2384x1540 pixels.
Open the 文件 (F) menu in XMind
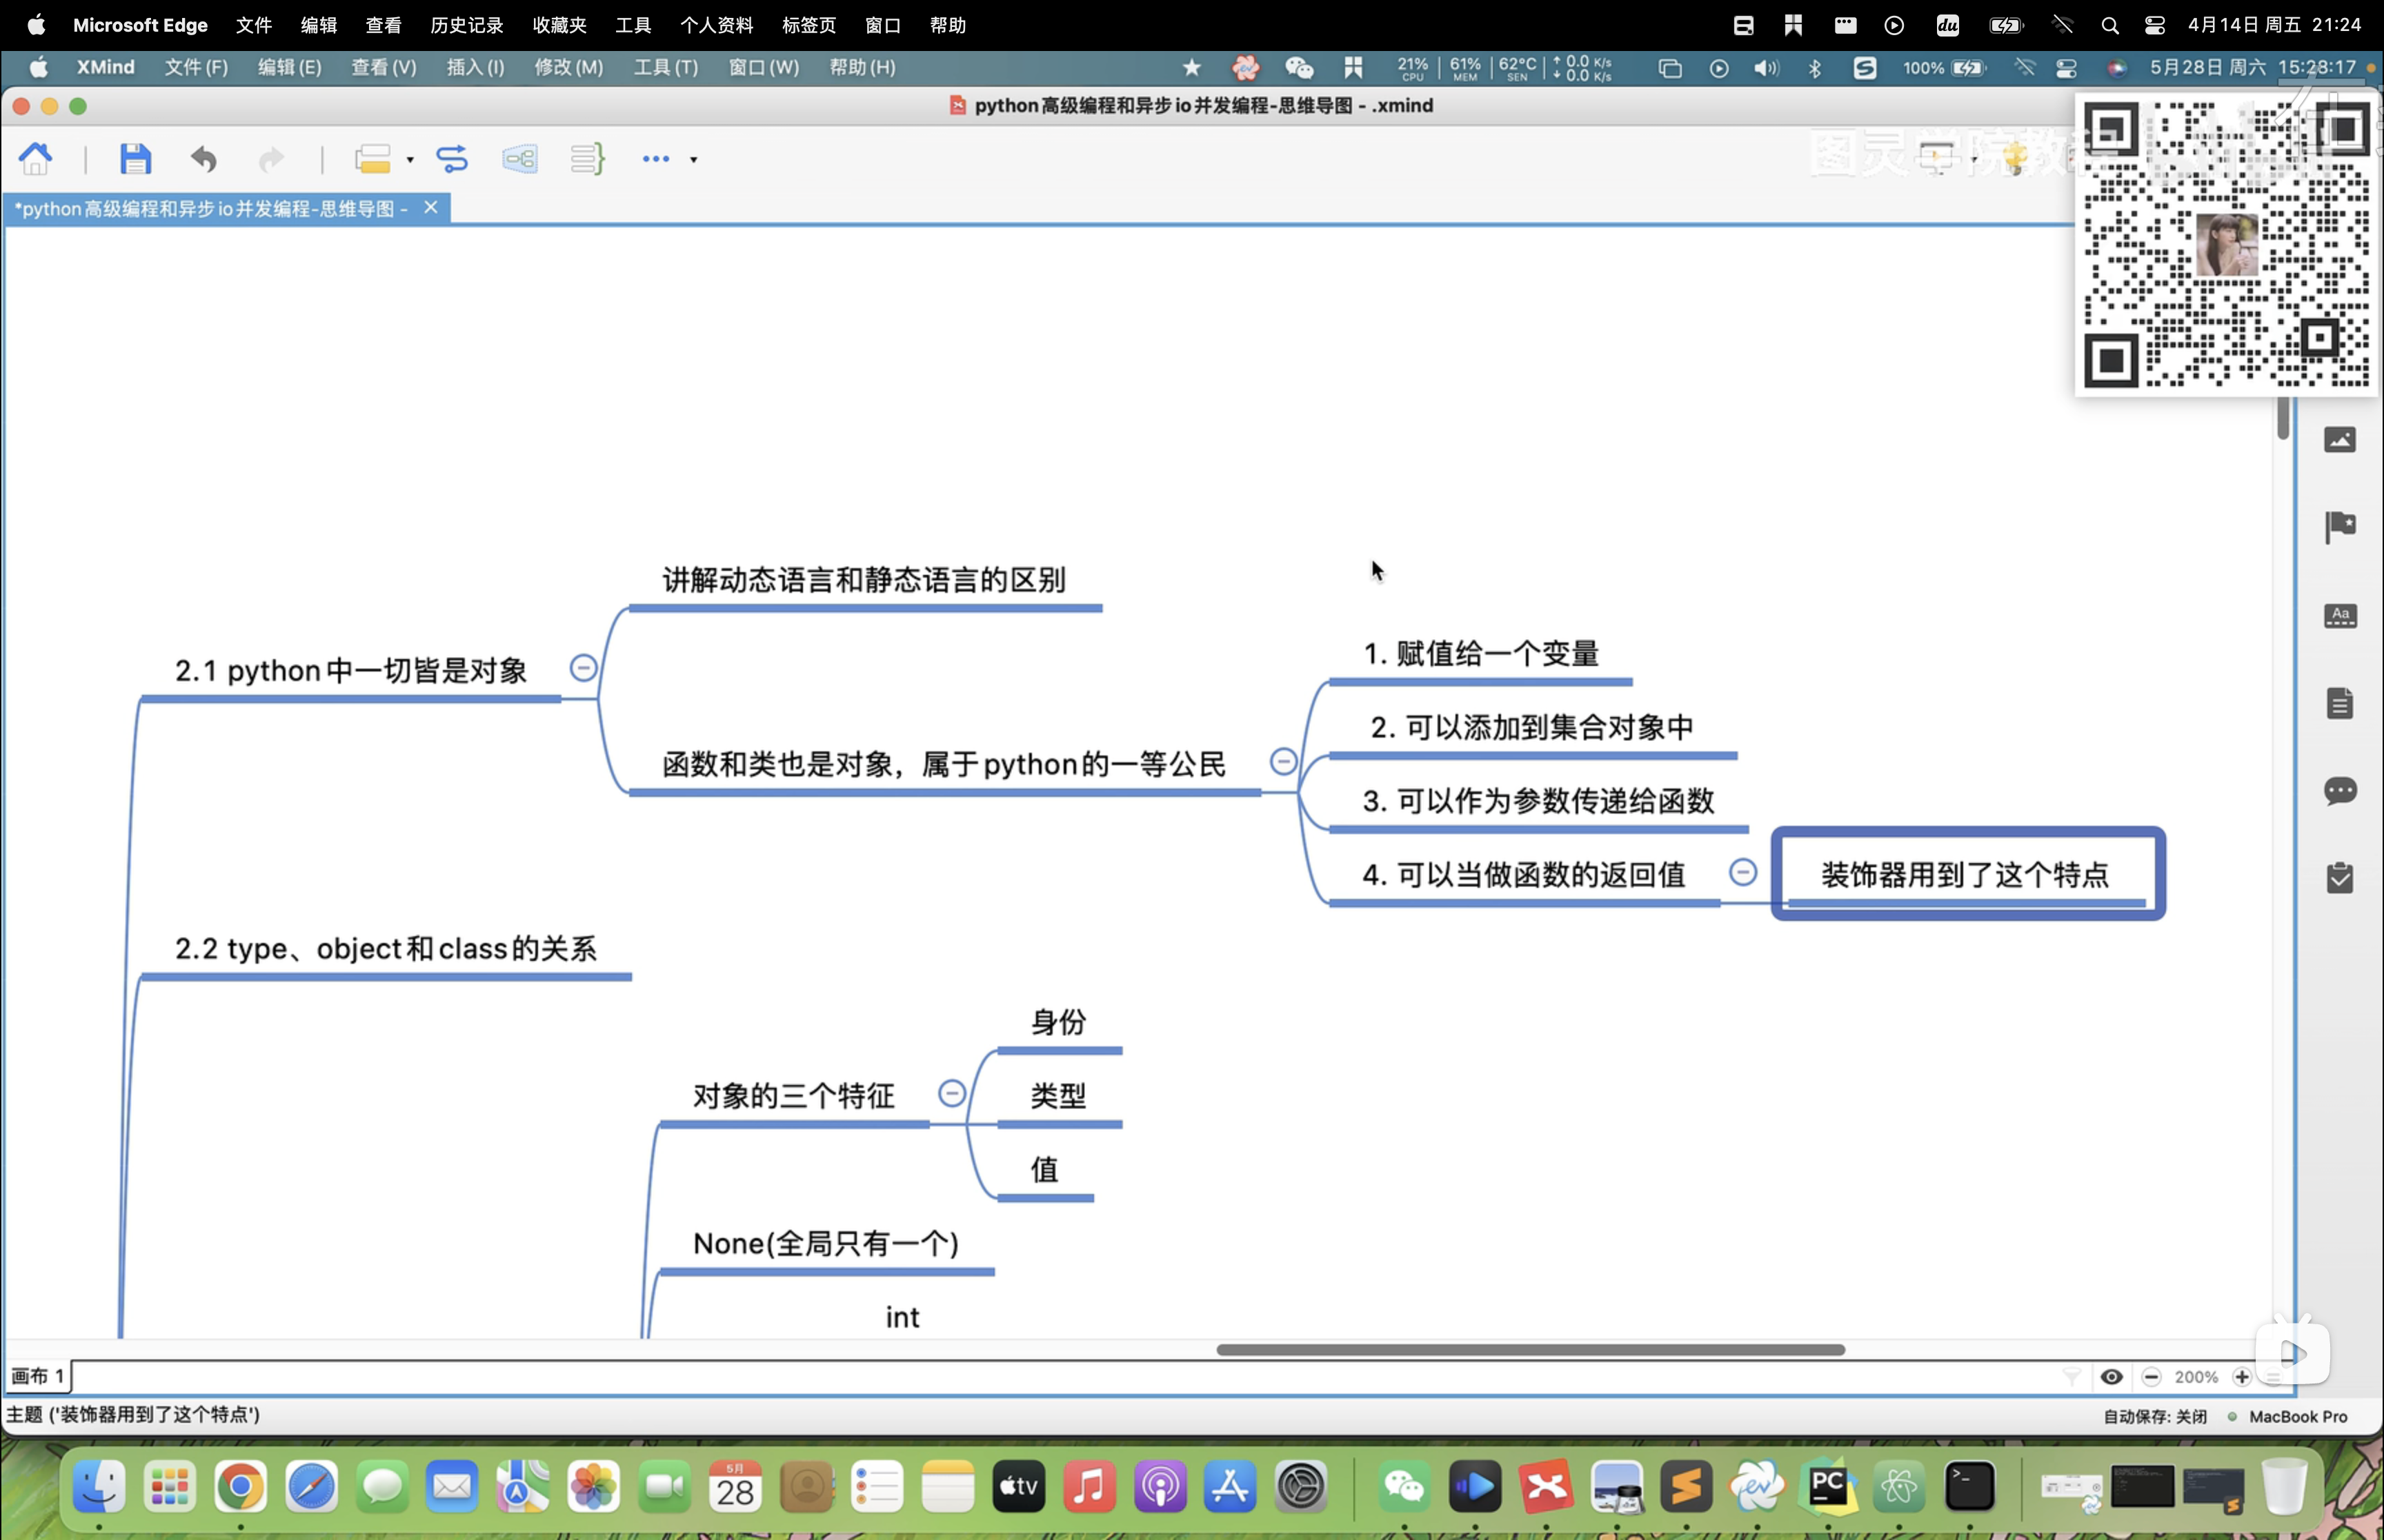(x=196, y=67)
